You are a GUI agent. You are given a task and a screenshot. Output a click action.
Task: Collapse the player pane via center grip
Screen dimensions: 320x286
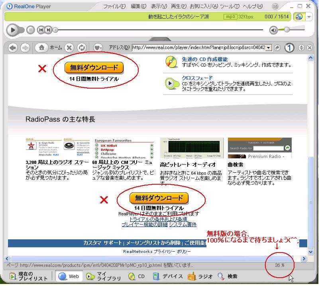(160, 39)
